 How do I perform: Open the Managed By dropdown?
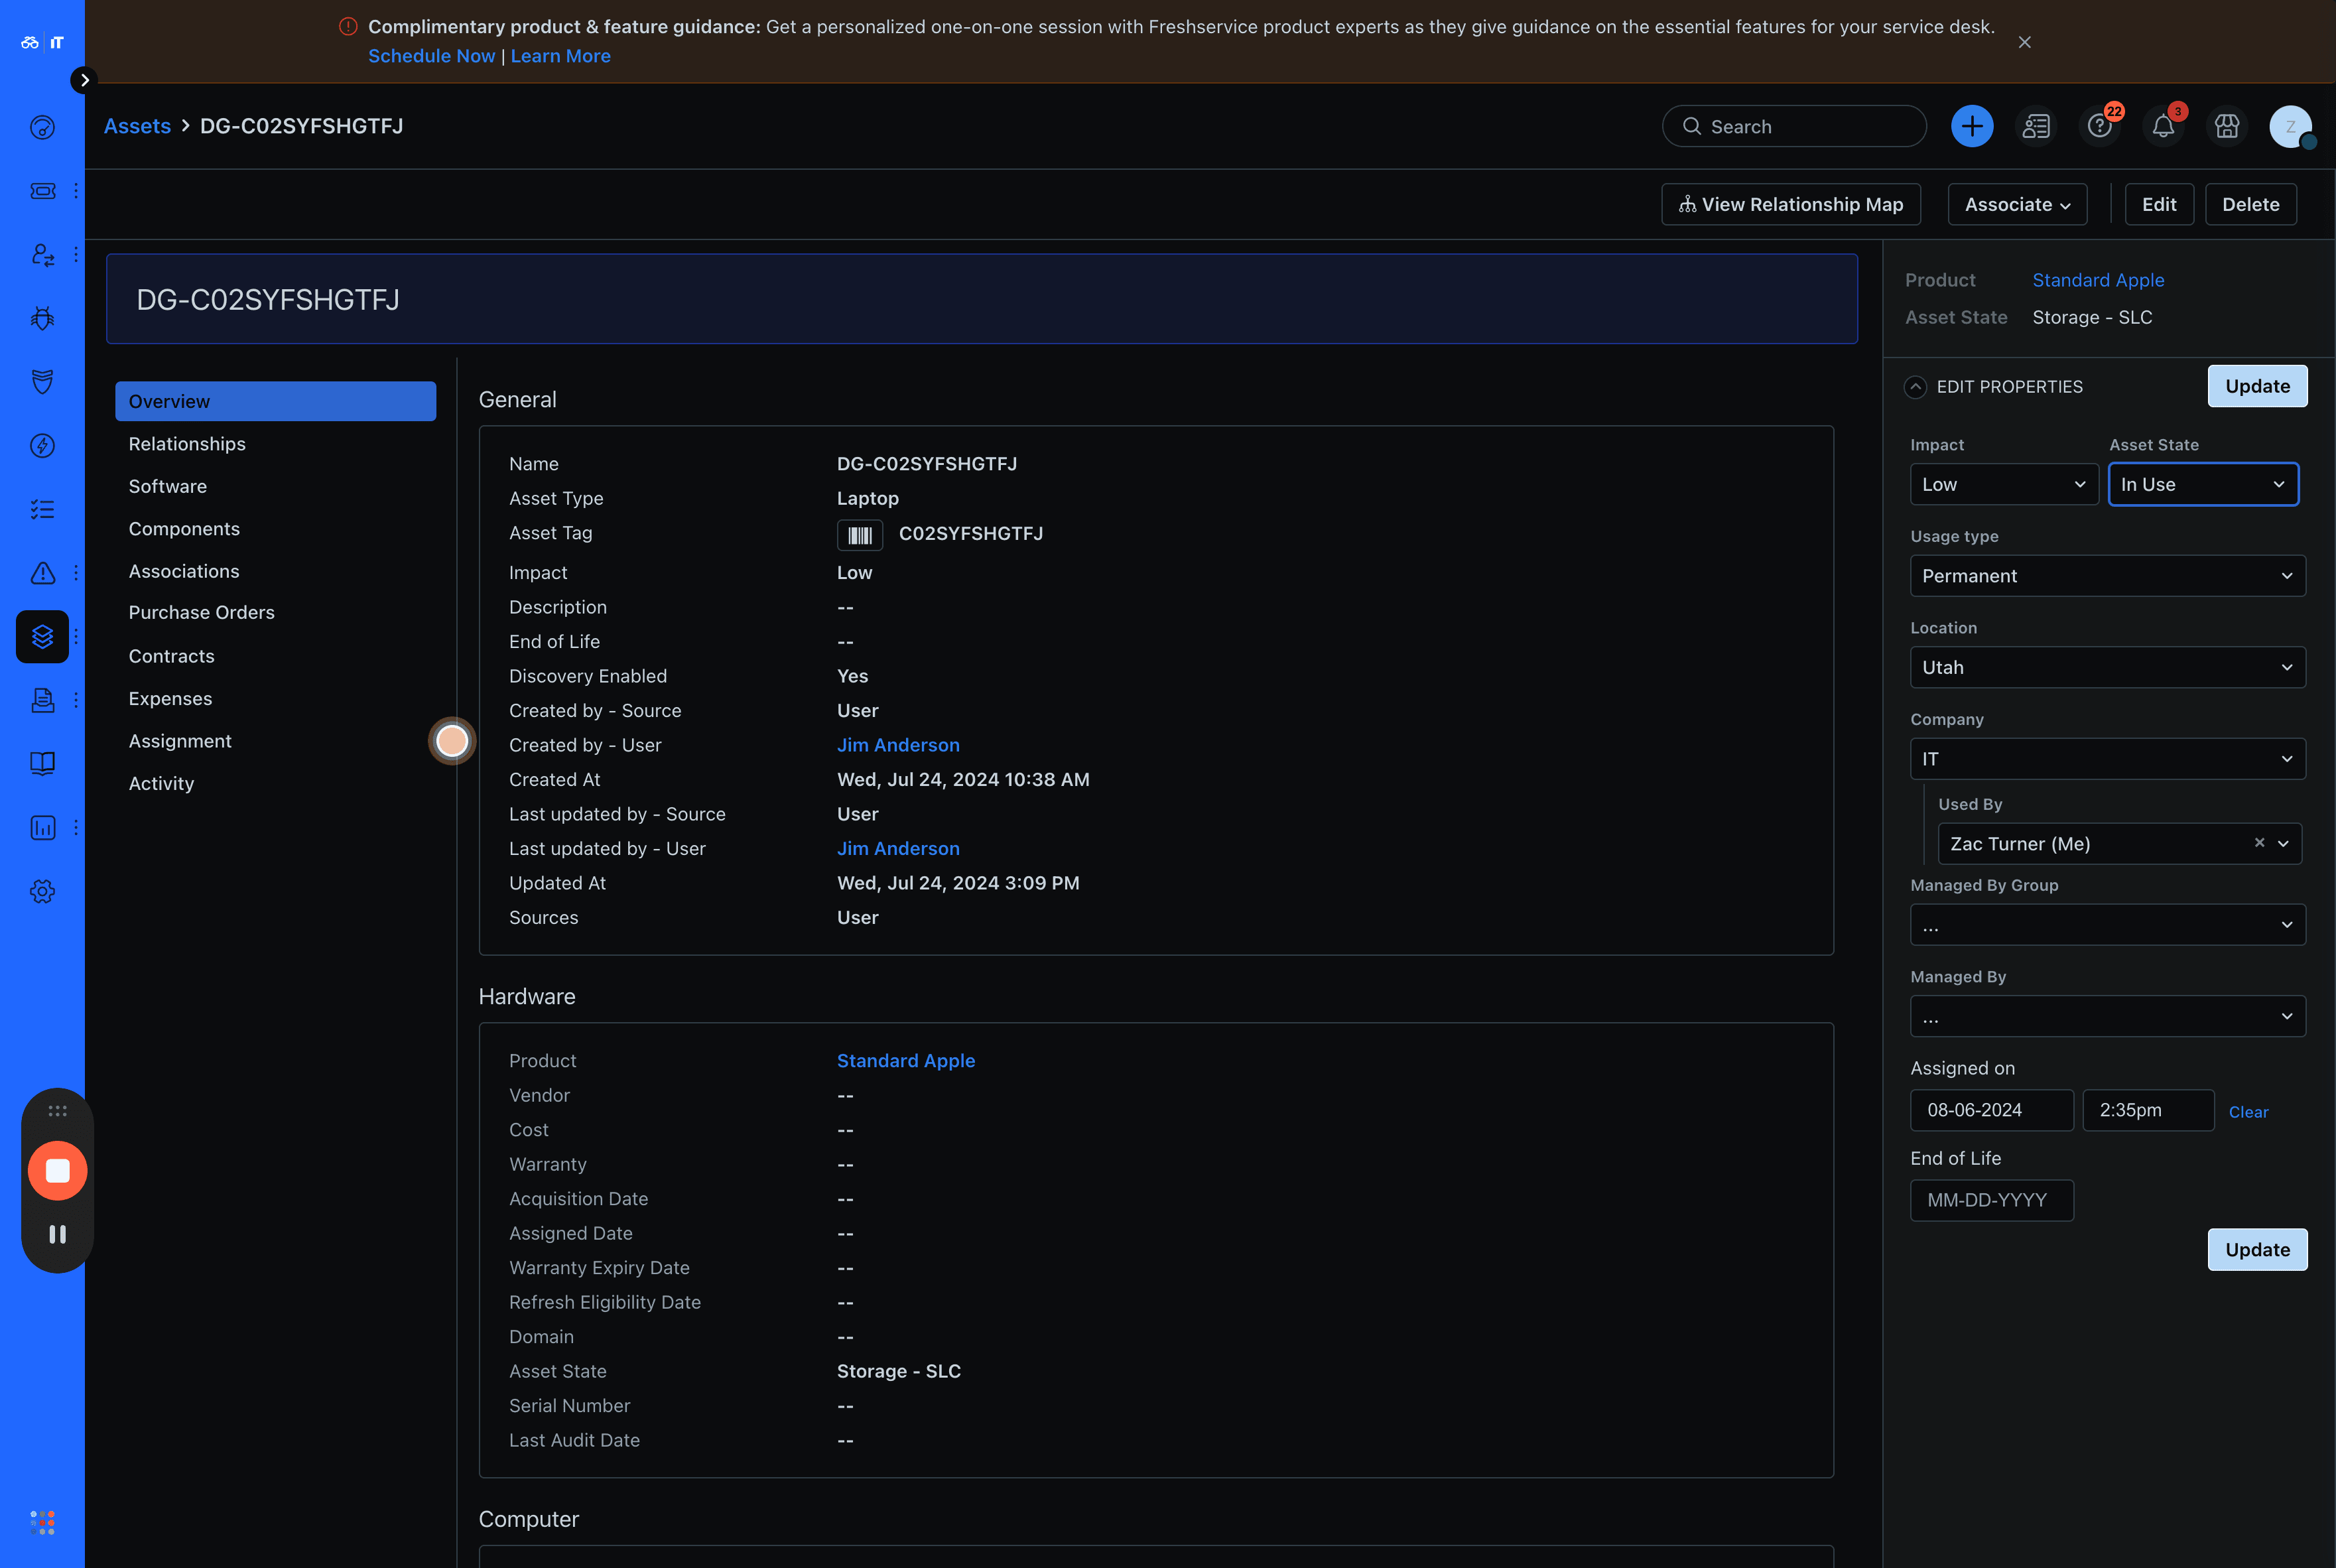[x=2107, y=1017]
